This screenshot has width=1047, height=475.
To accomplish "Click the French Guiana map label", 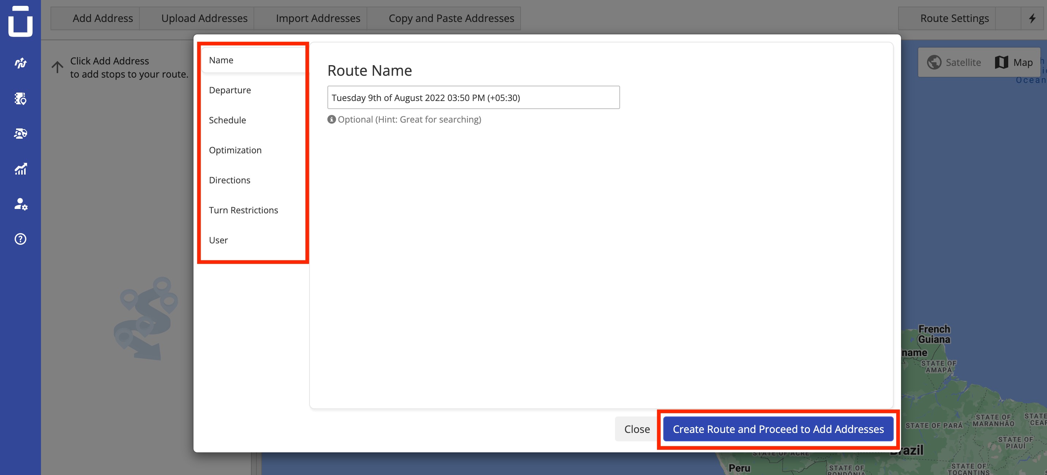I will pos(934,334).
